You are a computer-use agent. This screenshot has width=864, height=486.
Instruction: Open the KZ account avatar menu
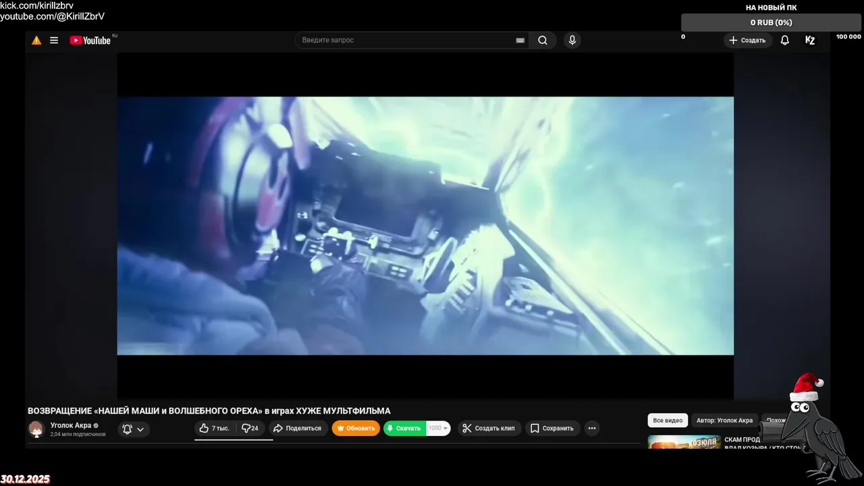(810, 40)
